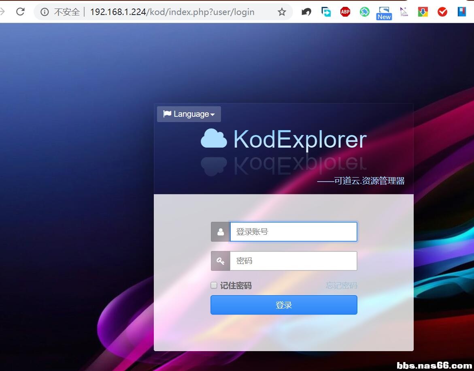Reload the page with the refresh icon
474x371 pixels.
click(20, 12)
